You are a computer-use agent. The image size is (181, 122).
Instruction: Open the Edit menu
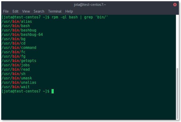(15, 11)
